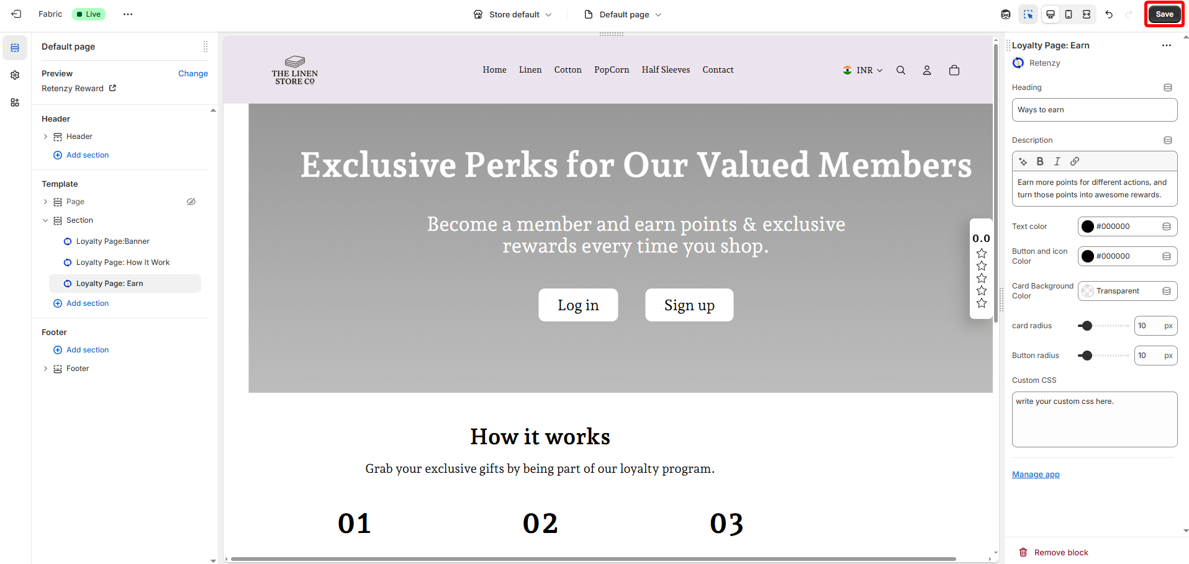Open the app embeds sidebar icon
Image resolution: width=1189 pixels, height=564 pixels.
click(15, 102)
